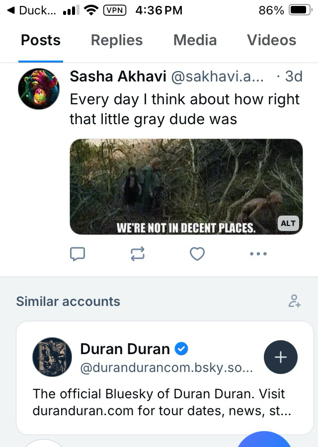Switch to the Replies tab
This screenshot has width=318, height=447.
point(117,40)
